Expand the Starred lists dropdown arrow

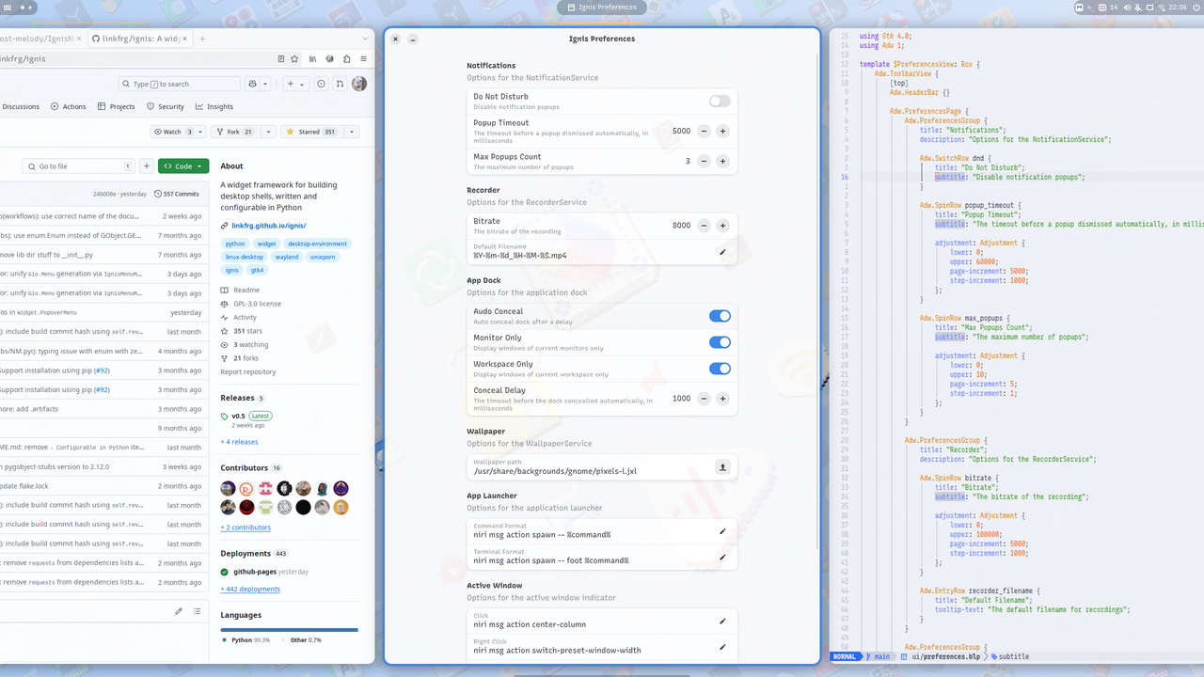coord(352,132)
